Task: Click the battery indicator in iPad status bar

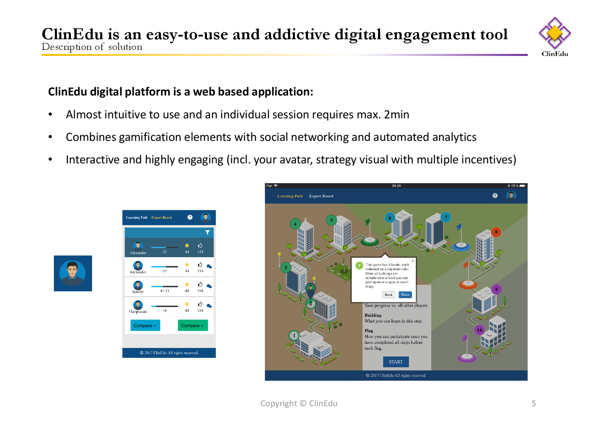Action: (x=523, y=186)
